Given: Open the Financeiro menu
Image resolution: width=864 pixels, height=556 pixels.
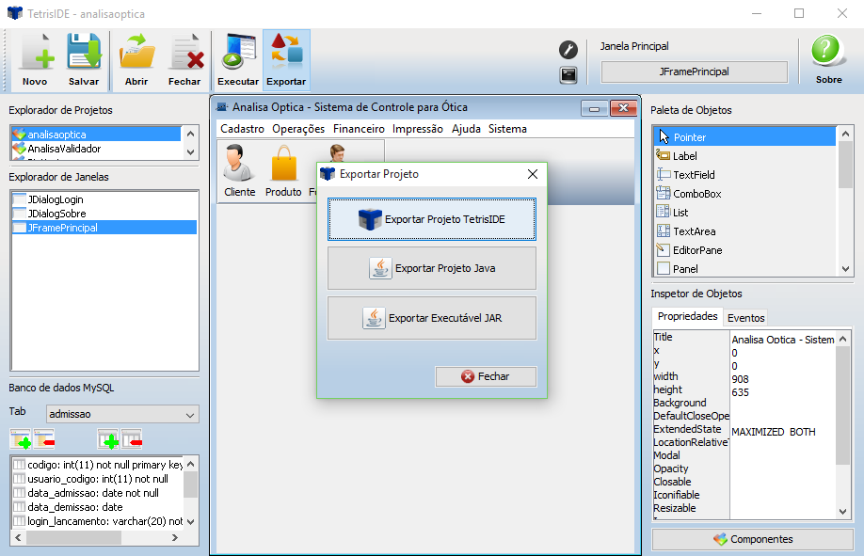Looking at the screenshot, I should tap(359, 129).
